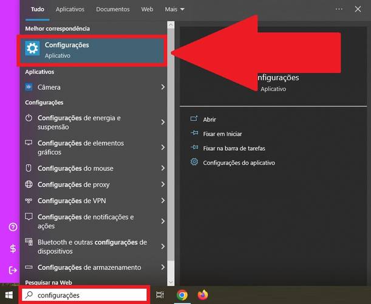This screenshot has height=304, width=371.
Task: Choose Fixar na barra de tarefas
Action: tap(234, 148)
